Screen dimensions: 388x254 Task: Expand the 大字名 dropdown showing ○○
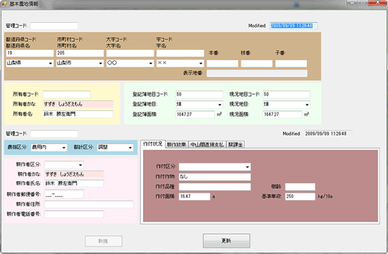coord(151,63)
